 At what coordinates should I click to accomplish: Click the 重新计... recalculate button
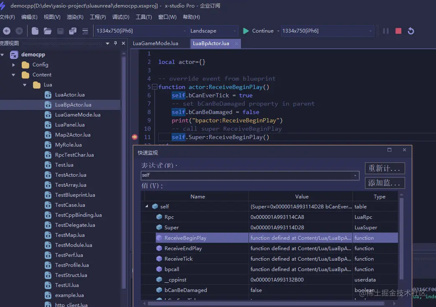pos(385,168)
